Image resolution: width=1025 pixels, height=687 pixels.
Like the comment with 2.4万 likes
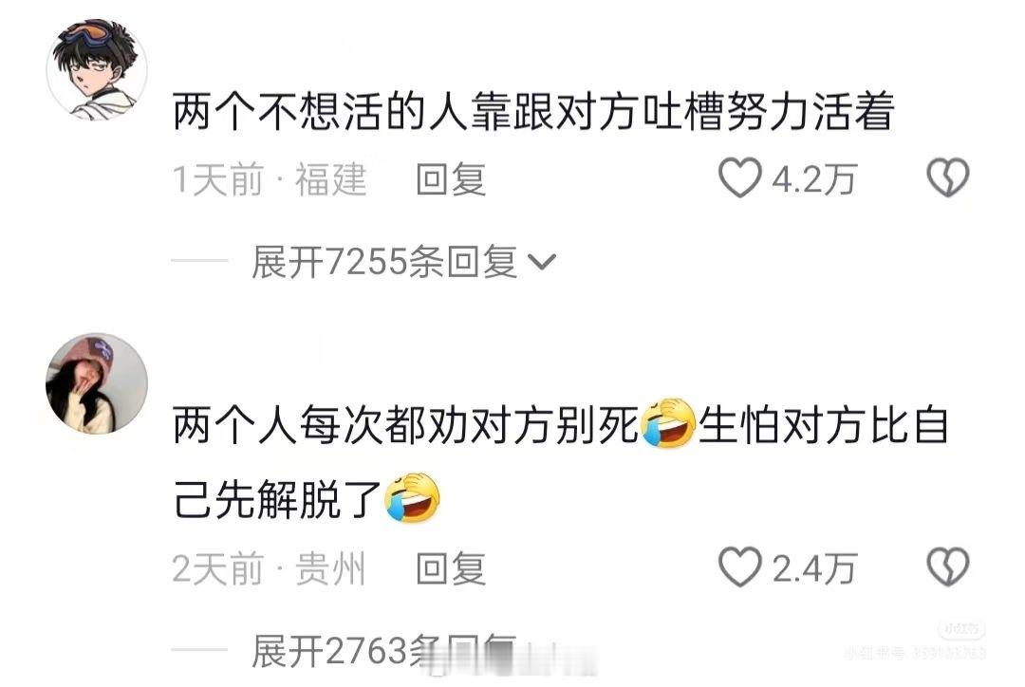740,566
